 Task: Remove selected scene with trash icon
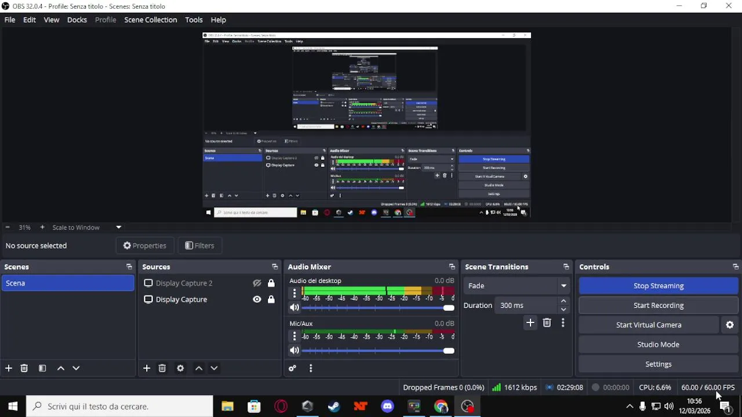[x=24, y=368]
